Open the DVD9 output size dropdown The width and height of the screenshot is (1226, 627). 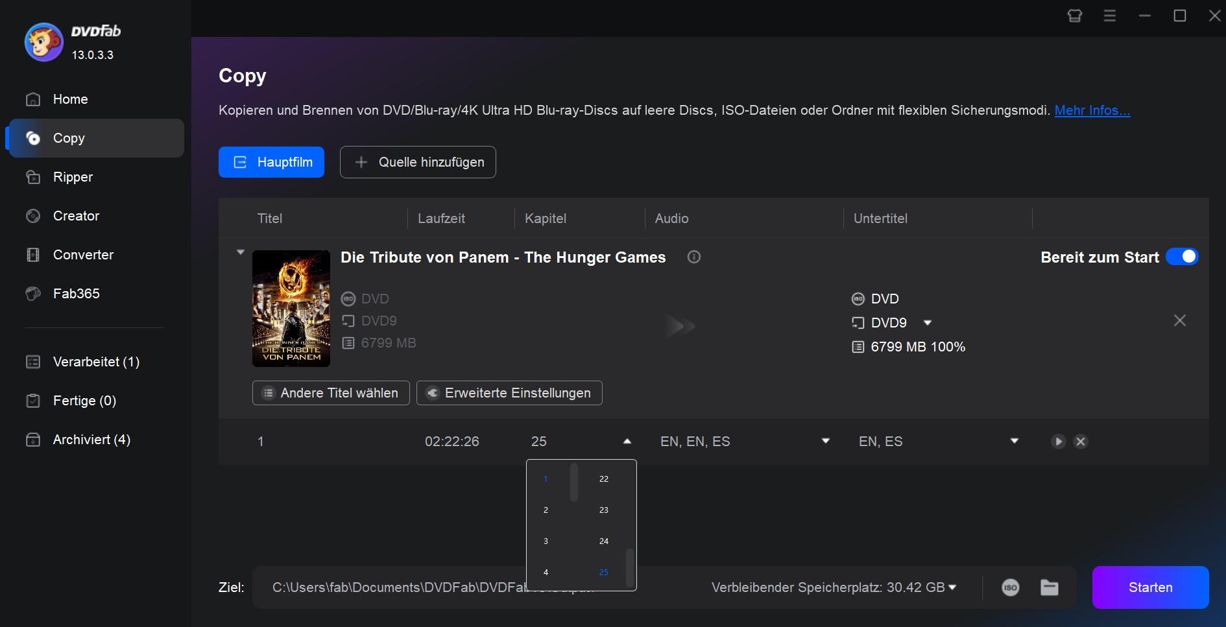coord(928,323)
